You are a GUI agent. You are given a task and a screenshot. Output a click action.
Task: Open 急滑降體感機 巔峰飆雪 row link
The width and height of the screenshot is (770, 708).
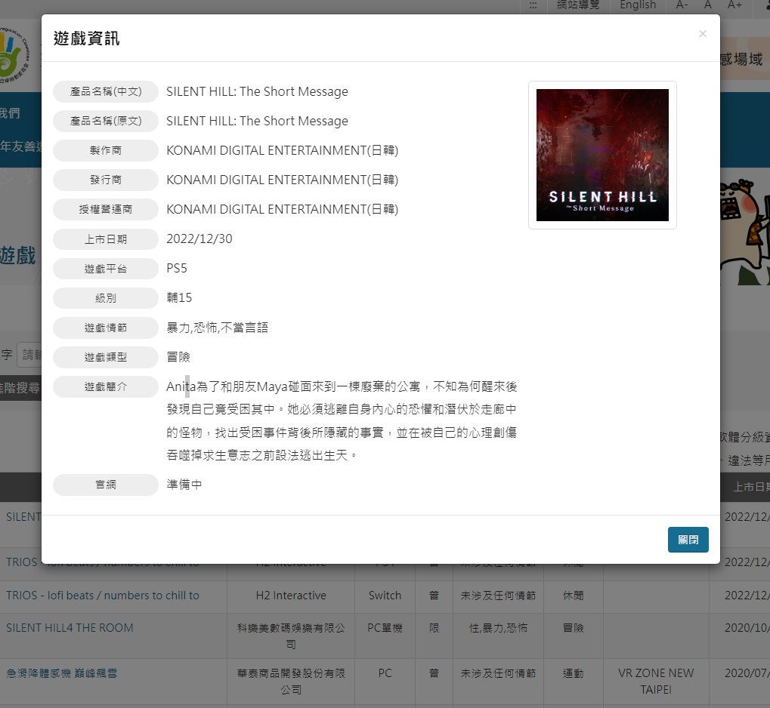[62, 673]
